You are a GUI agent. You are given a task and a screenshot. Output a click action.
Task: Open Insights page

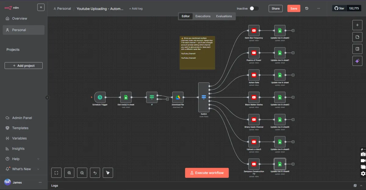pos(23,149)
